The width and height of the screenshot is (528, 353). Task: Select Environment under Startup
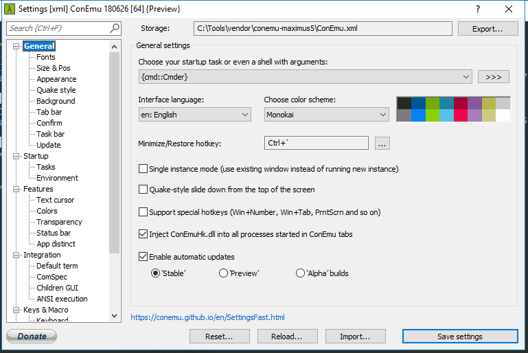pos(57,178)
